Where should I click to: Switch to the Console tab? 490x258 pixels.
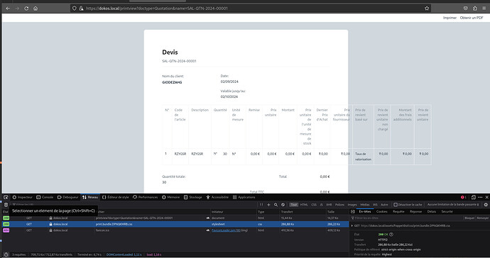tap(45, 197)
